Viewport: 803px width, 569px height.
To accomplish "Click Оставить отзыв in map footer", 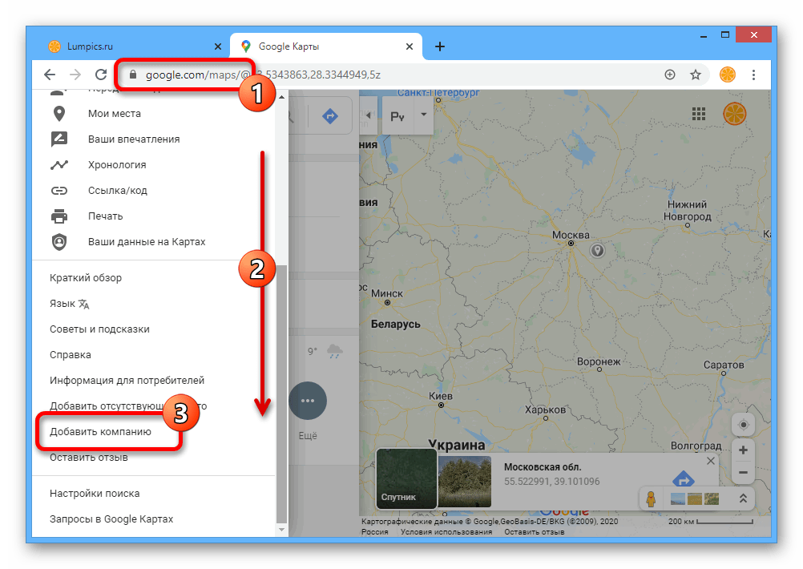I will [x=535, y=532].
